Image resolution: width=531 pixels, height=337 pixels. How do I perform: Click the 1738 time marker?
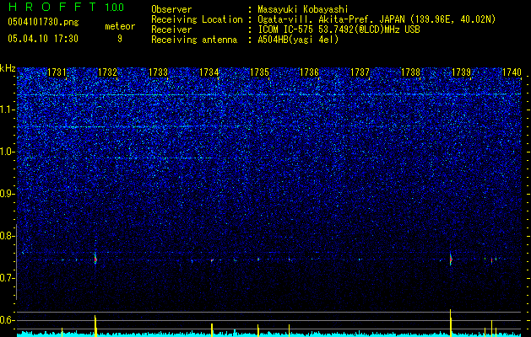click(410, 72)
